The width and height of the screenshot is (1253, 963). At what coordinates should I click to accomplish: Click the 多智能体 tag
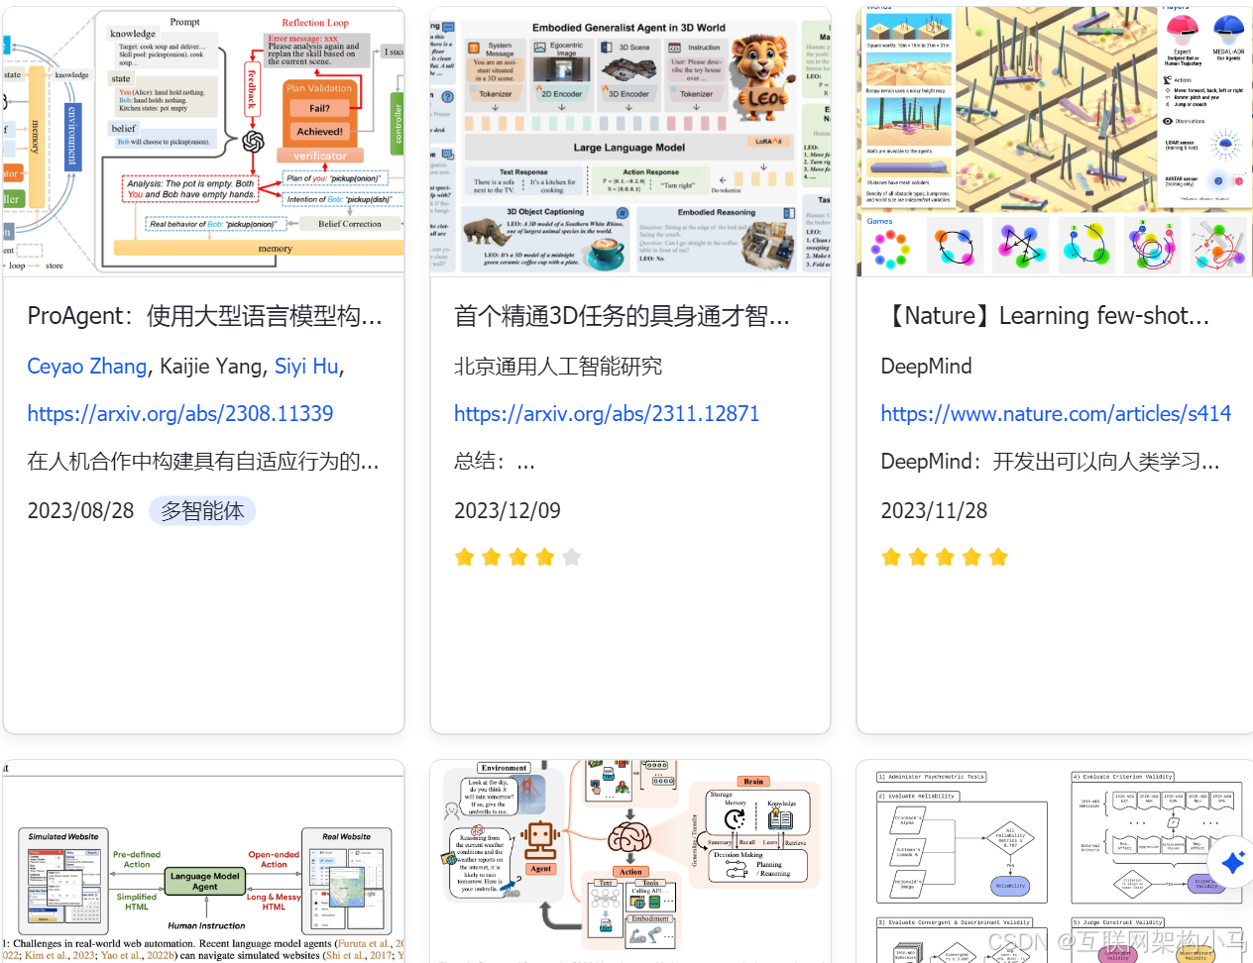(x=202, y=511)
